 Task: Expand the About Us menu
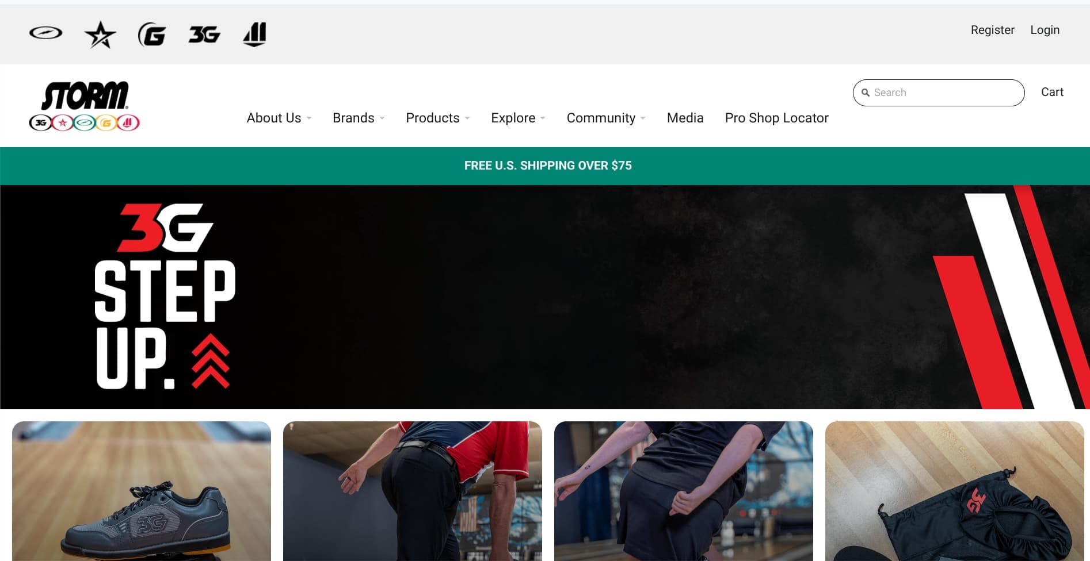(x=279, y=118)
